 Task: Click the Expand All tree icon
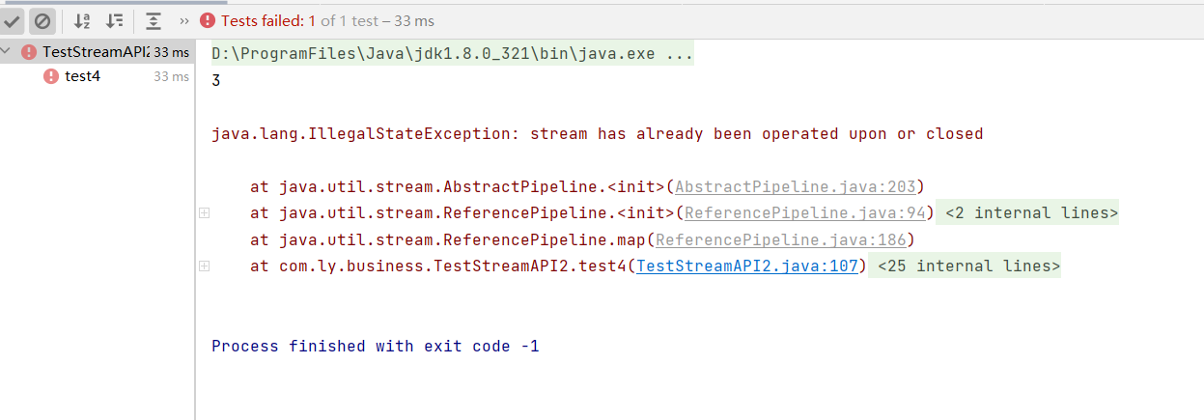coord(153,20)
